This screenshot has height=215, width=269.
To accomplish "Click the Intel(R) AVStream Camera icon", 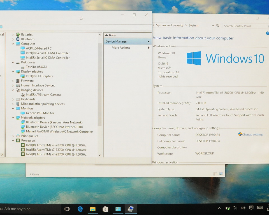I will point(22,95).
